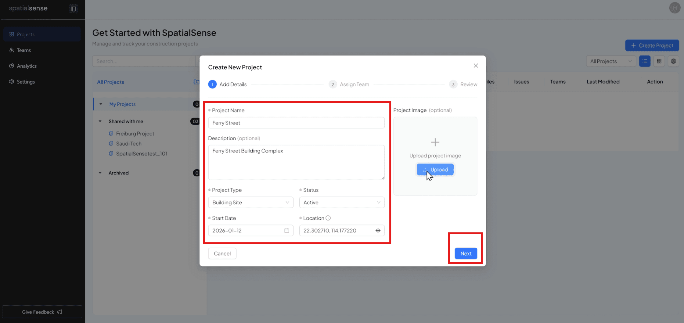Screen dimensions: 684x323
Task: Click the Location info icon
Action: (328, 218)
